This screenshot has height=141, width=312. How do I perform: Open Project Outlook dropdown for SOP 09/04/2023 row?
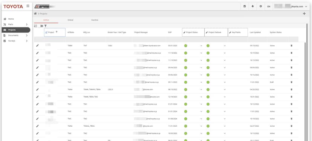225,68
